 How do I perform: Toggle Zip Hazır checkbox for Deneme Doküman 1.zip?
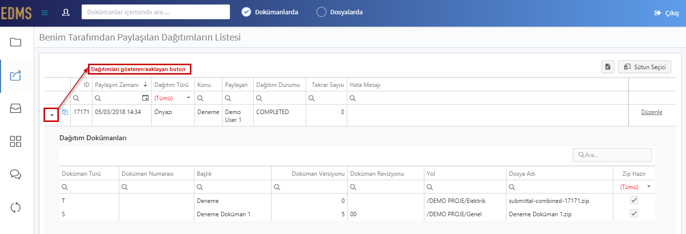[x=634, y=213]
